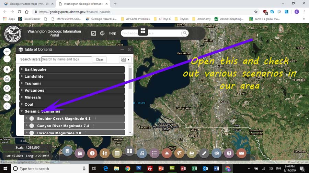Click the Clear button beside layer search

99,59
